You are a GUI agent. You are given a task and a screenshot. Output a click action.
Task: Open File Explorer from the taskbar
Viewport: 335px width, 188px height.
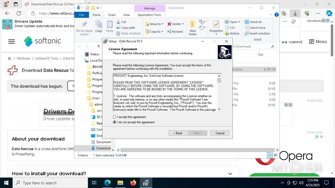point(120,183)
